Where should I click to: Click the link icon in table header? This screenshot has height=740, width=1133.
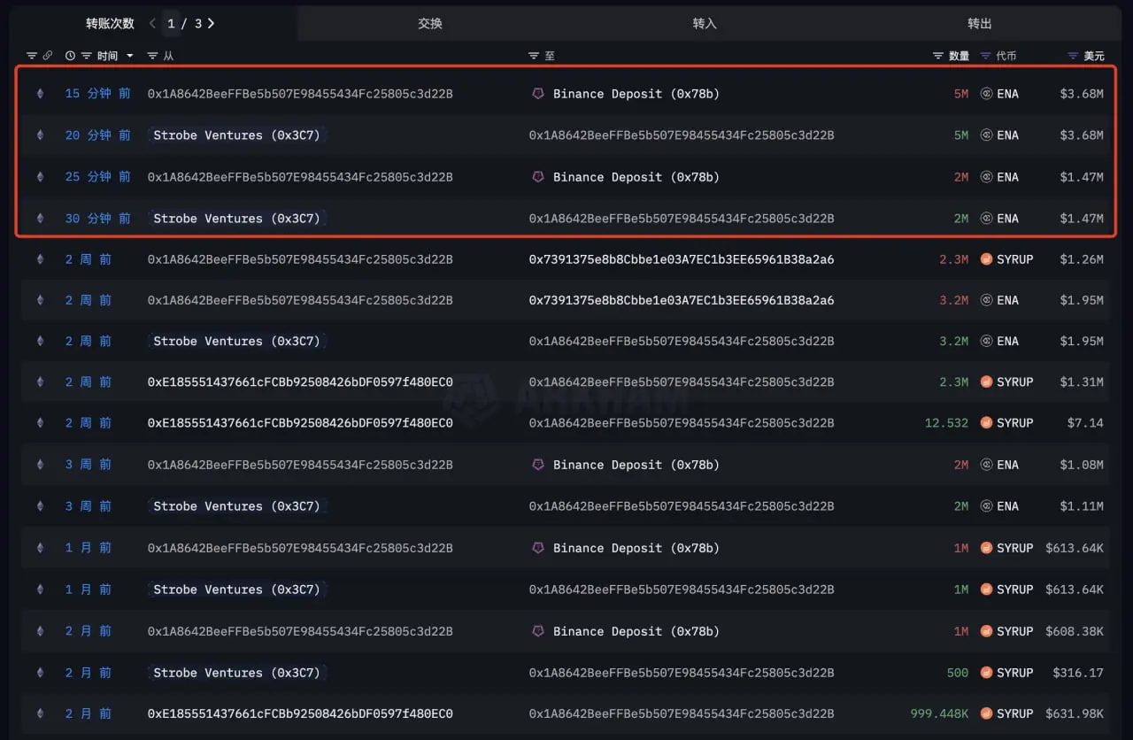click(x=48, y=56)
